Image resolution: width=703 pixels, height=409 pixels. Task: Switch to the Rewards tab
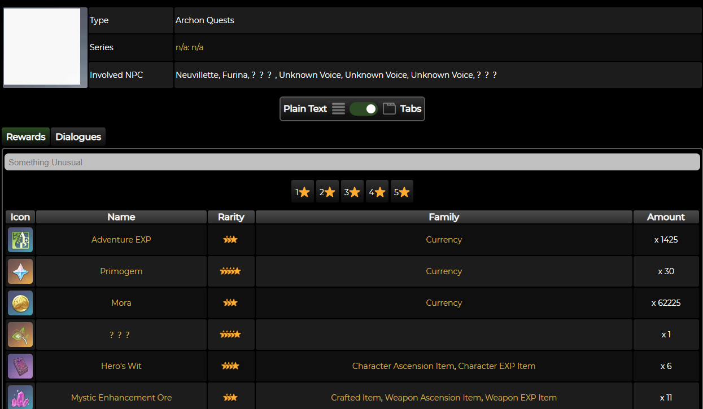click(x=26, y=137)
